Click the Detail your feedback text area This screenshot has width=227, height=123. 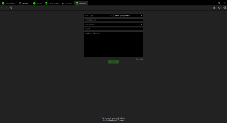click(x=113, y=44)
